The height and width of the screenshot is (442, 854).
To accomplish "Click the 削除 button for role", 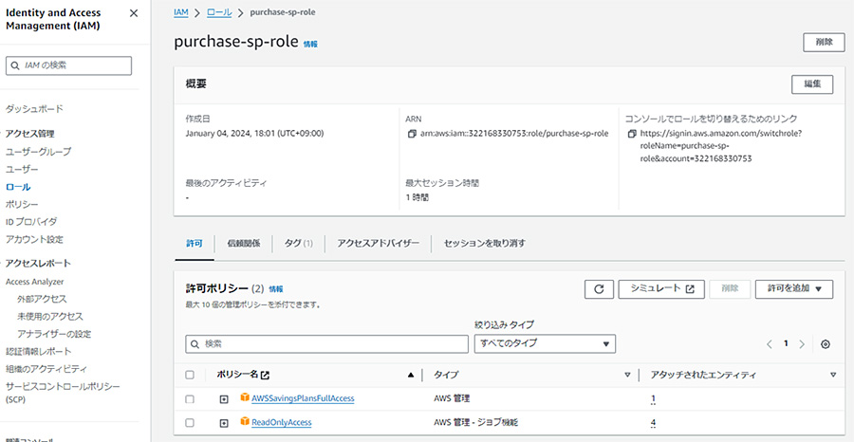I will 824,43.
